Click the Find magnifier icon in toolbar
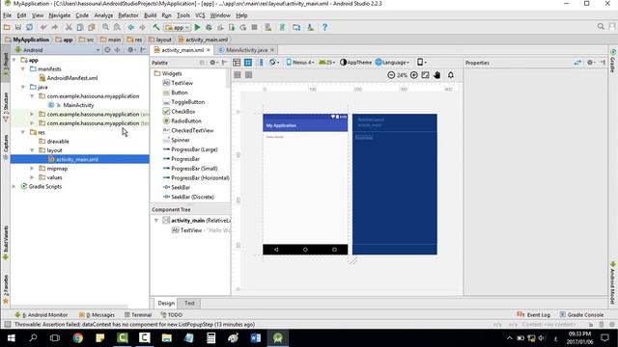The width and height of the screenshot is (618, 347). coord(105,27)
